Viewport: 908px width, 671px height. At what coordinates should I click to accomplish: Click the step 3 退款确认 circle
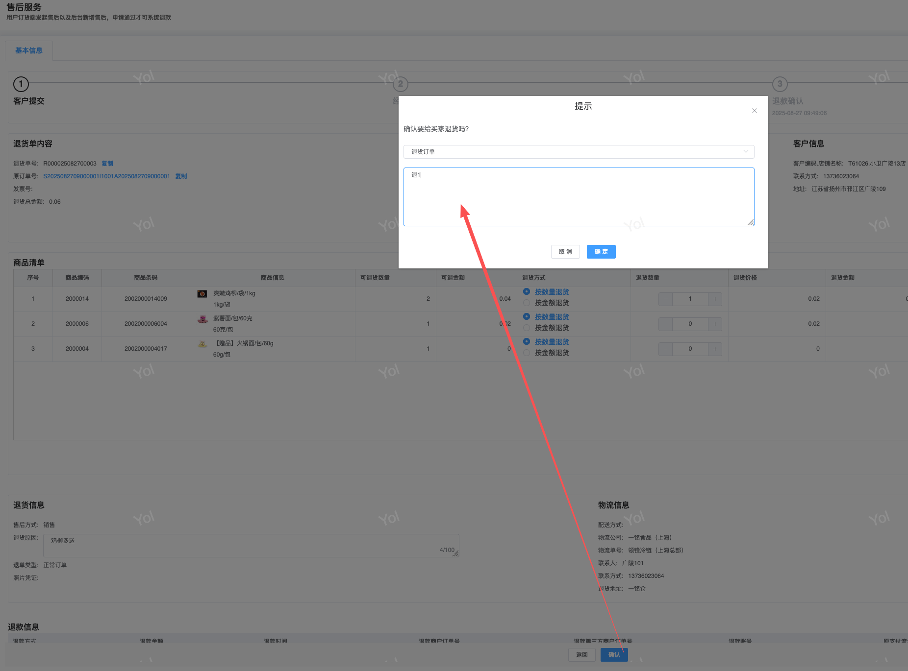pos(780,84)
